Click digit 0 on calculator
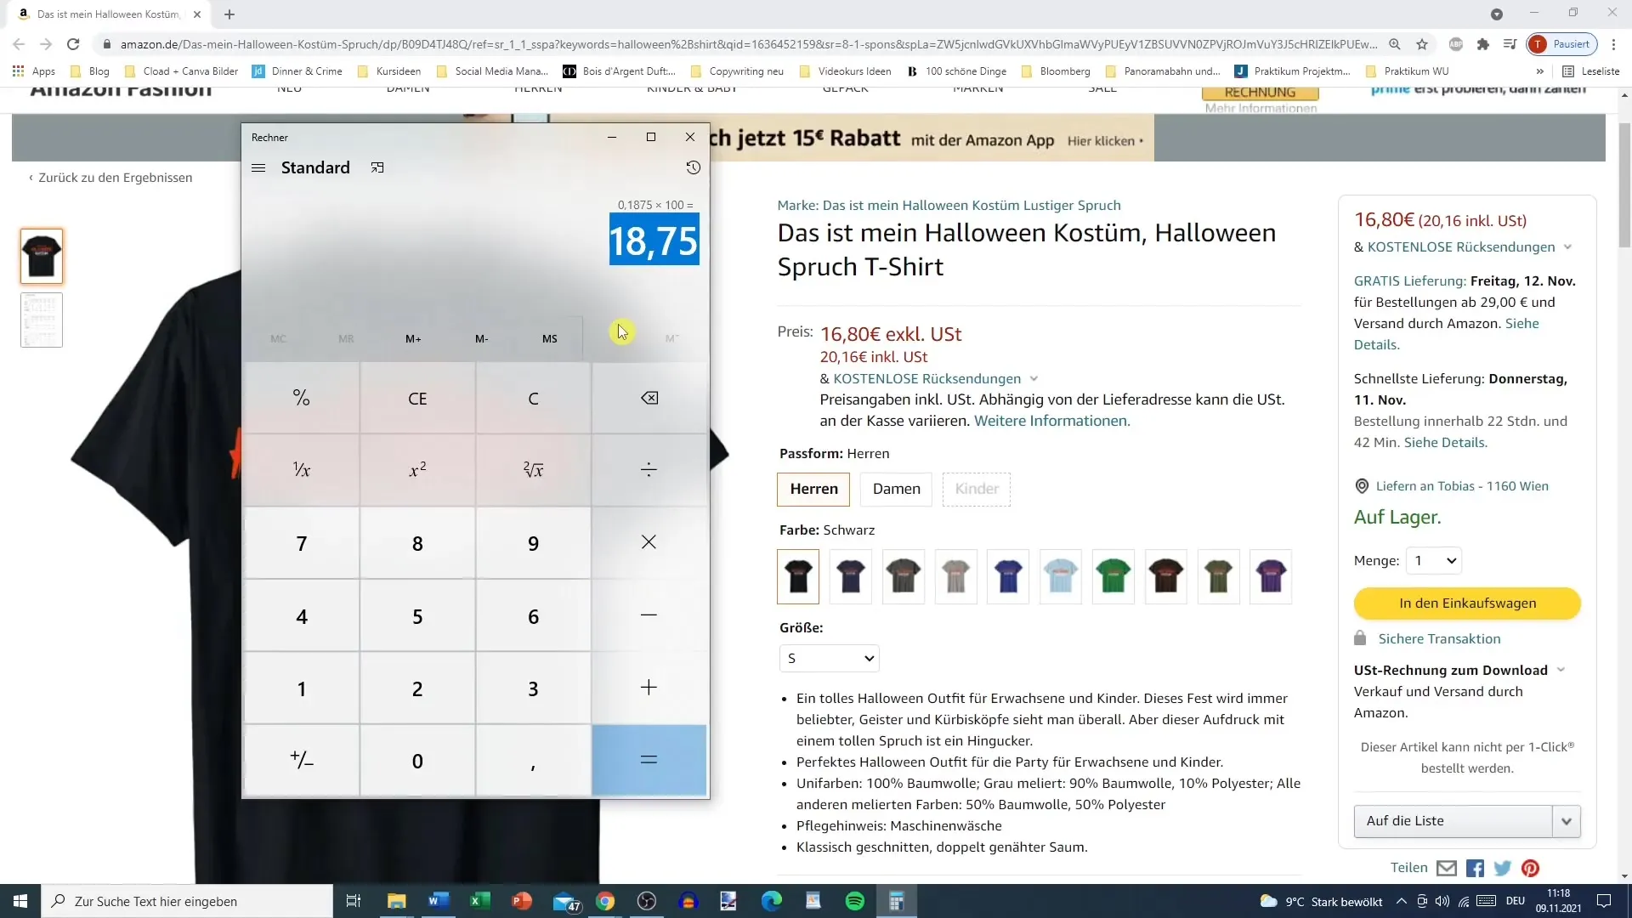This screenshot has height=918, width=1632. click(x=417, y=761)
